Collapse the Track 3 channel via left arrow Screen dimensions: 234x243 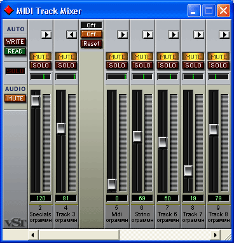pos(71,34)
